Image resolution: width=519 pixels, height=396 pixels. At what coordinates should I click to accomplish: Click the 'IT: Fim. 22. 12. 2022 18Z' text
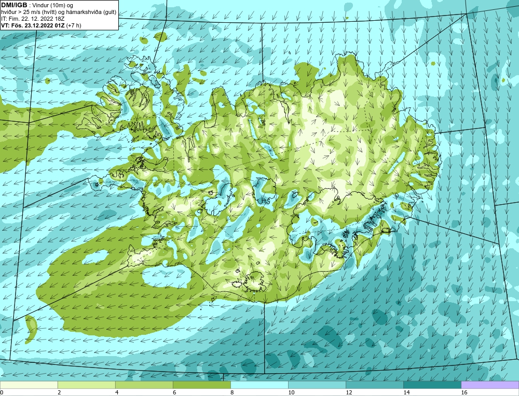click(x=32, y=19)
